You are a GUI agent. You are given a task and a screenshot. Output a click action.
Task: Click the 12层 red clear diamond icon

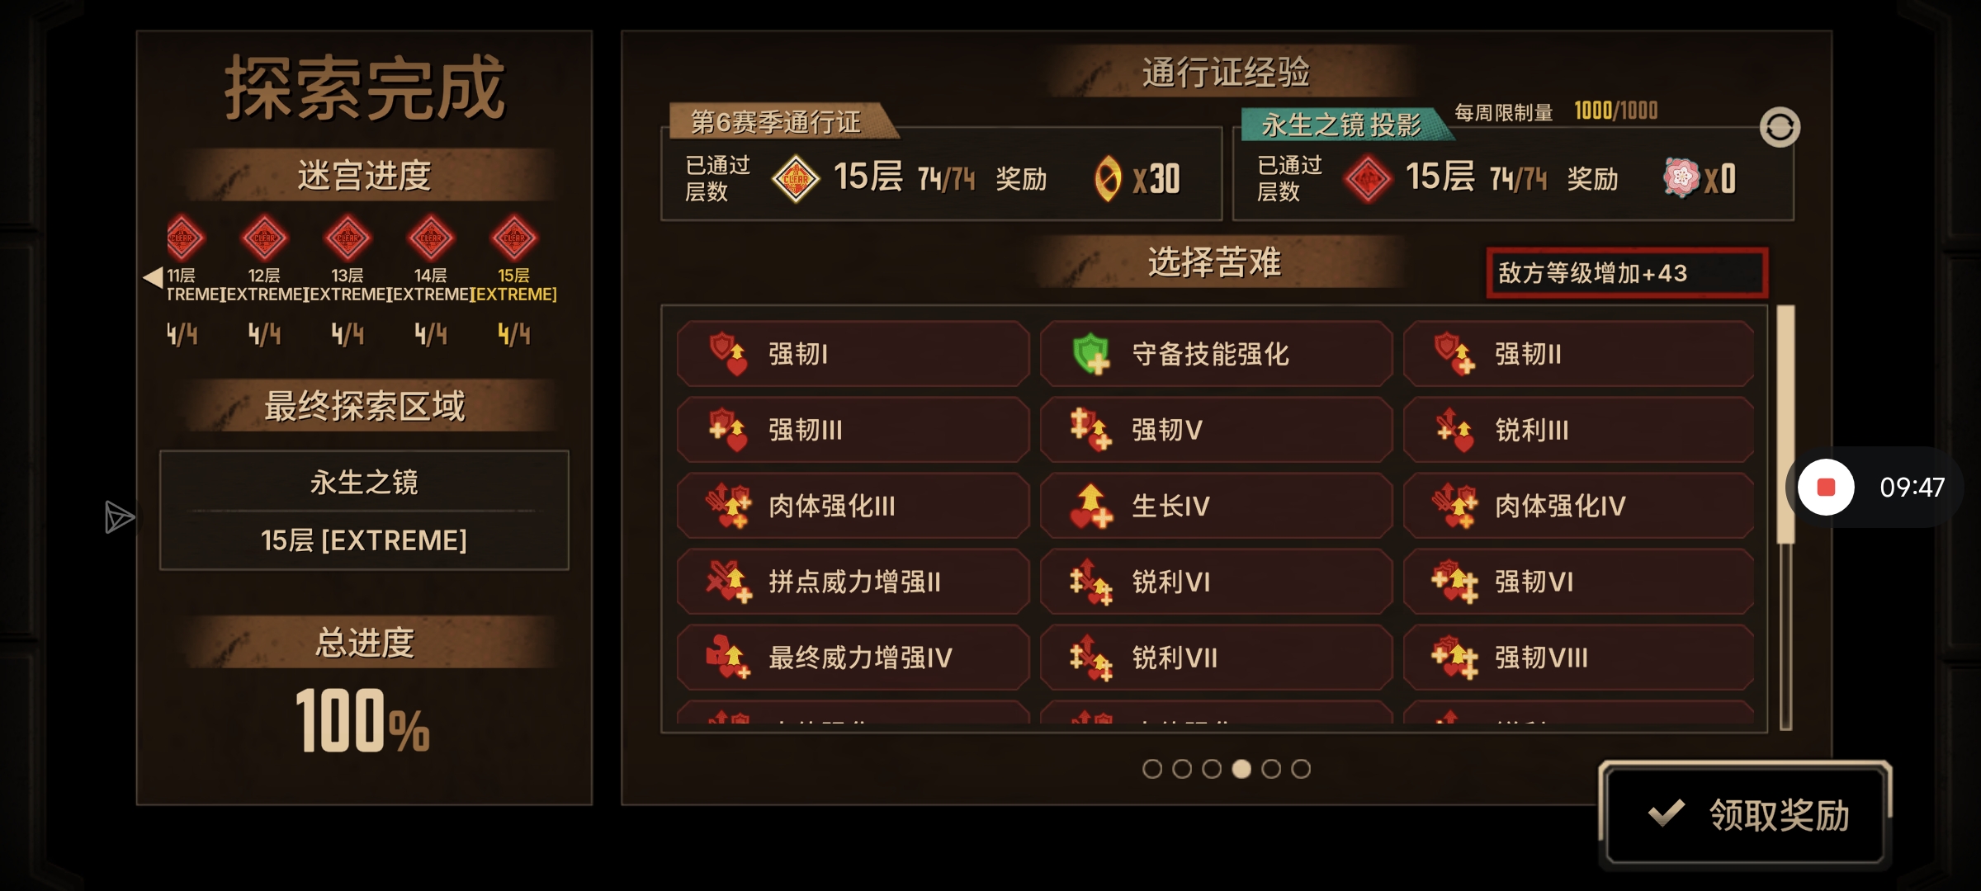pos(264,238)
